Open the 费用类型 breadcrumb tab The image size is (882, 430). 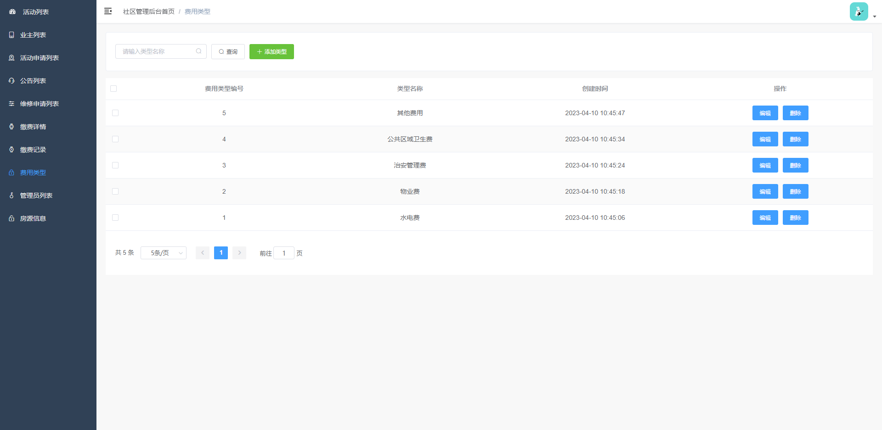pyautogui.click(x=197, y=11)
